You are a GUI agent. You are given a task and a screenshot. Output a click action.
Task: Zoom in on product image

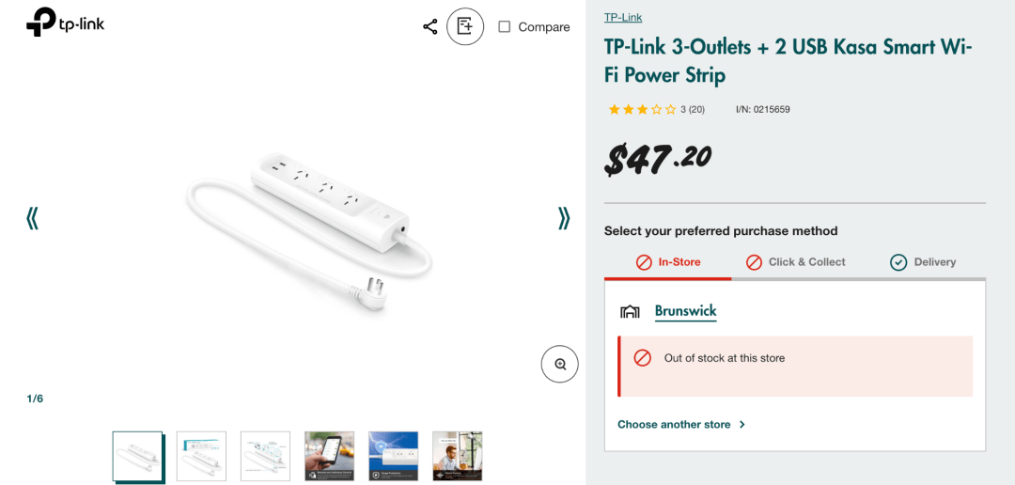click(560, 364)
